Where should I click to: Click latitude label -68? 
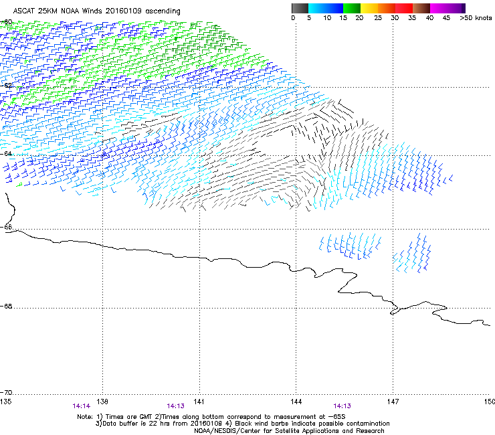pos(6,306)
